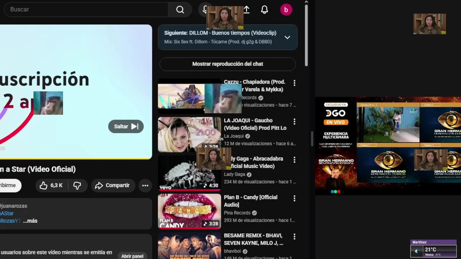Go to the La Joaqui channel name
The image size is (461, 259).
tap(234, 136)
